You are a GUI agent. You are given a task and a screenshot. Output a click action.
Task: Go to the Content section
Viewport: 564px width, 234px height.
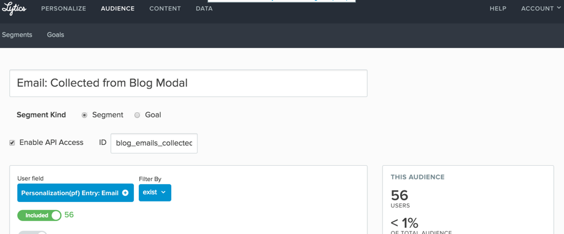point(165,8)
